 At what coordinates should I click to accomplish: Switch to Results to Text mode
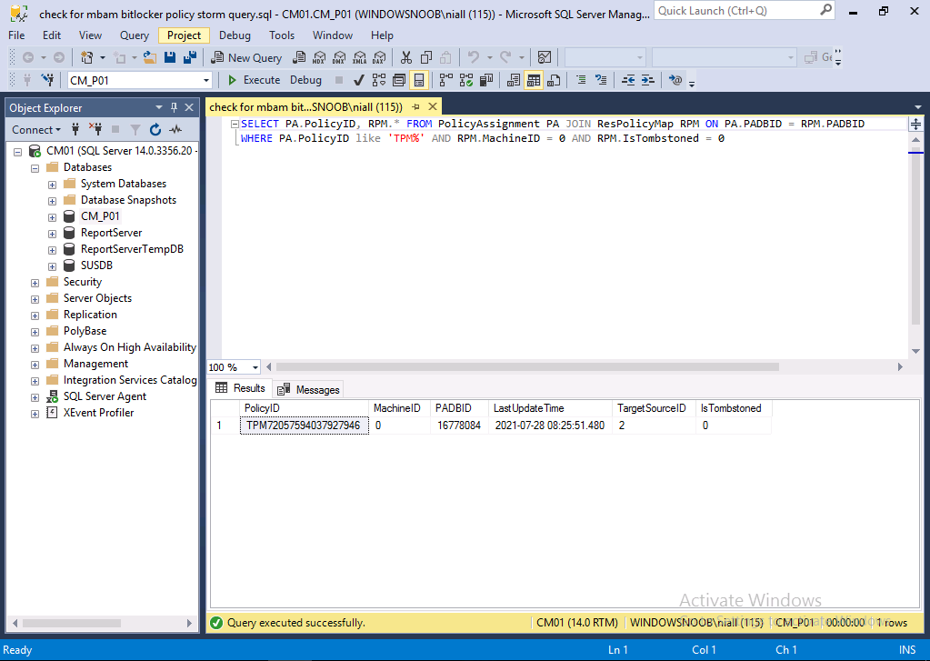coord(514,79)
